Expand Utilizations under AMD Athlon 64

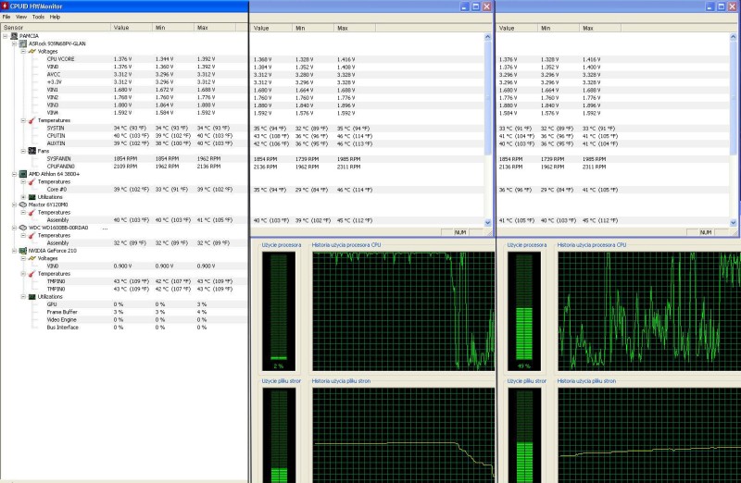point(23,197)
